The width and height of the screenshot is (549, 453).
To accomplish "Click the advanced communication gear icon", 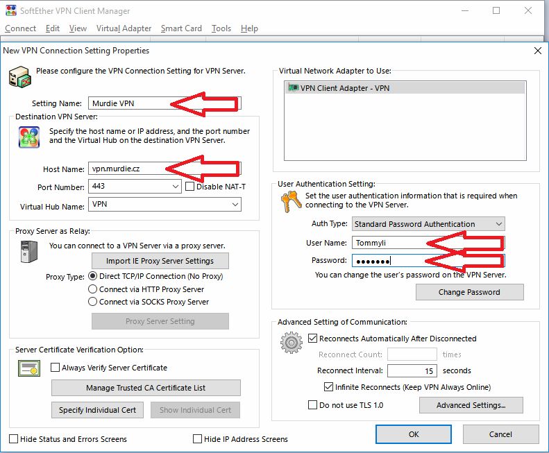I will 292,343.
